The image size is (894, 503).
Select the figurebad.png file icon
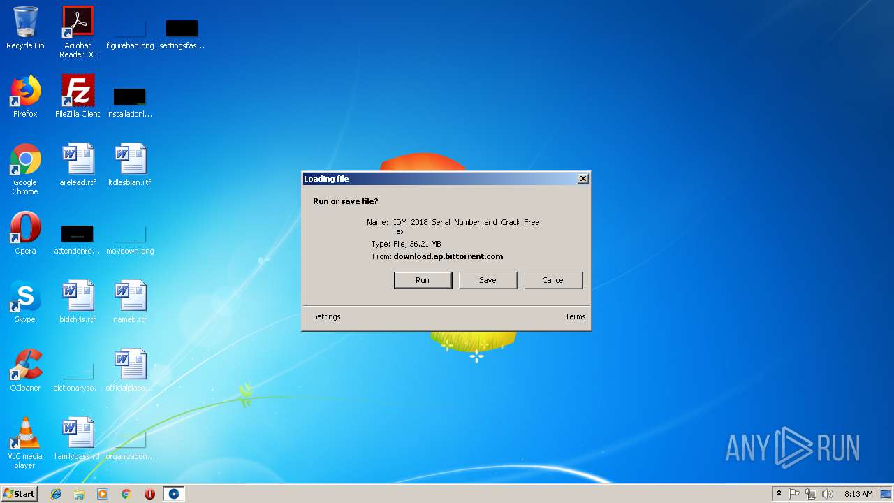click(130, 35)
